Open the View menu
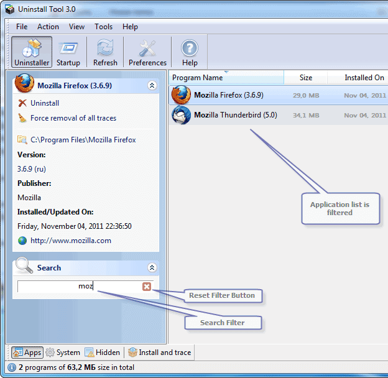Image resolution: width=388 pixels, height=378 pixels. pos(76,27)
